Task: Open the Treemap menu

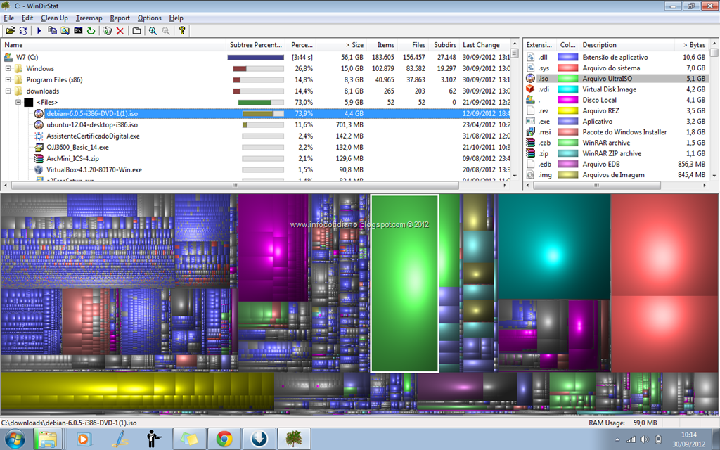Action: point(89,18)
